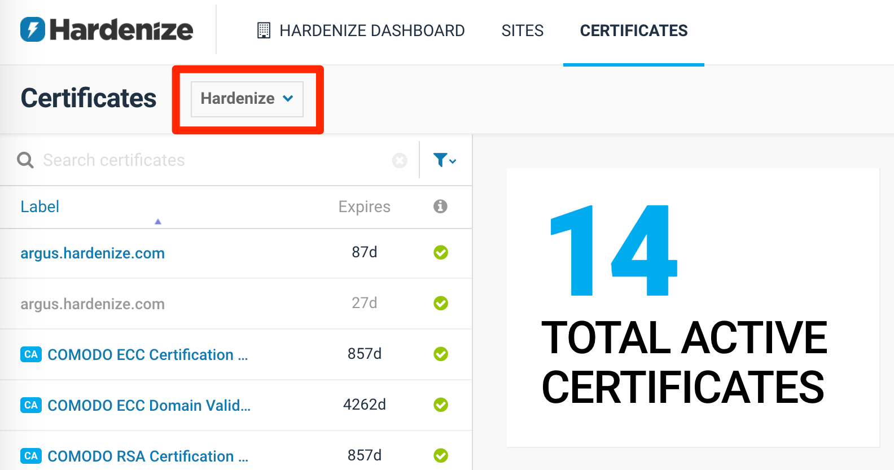Open the filter funnel menu
This screenshot has width=894, height=470.
click(445, 160)
